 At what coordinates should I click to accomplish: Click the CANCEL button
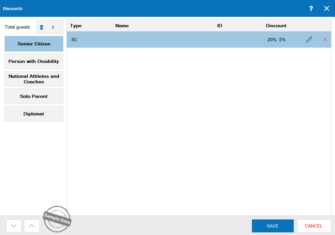point(314,226)
